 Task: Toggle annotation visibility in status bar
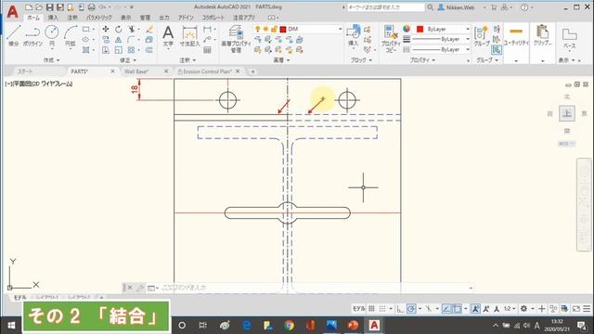pos(476,309)
